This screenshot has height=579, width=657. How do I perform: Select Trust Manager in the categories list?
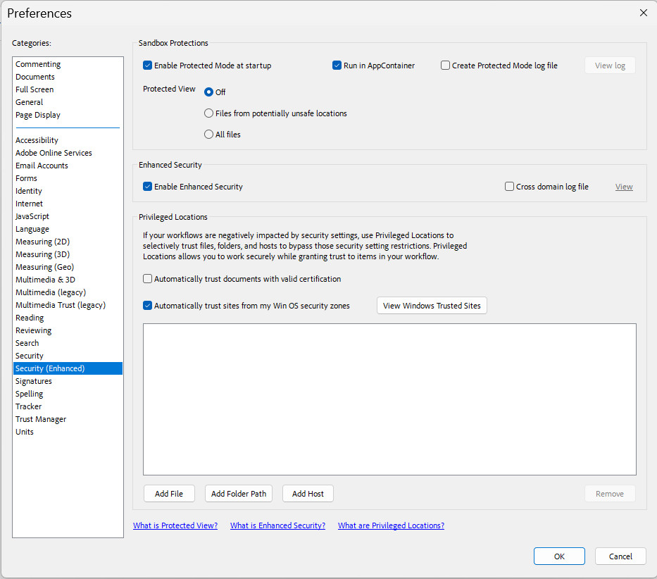pos(41,419)
